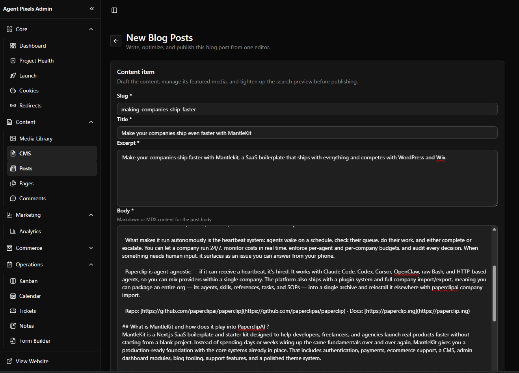
Task: Click the Kanban columns icon
Action: point(13,281)
